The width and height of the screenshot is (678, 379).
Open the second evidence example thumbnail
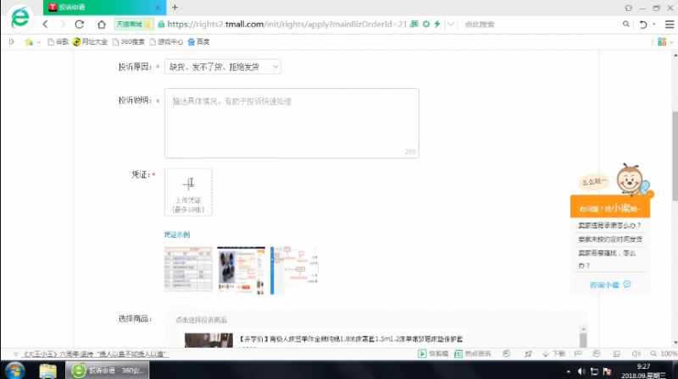(x=241, y=270)
